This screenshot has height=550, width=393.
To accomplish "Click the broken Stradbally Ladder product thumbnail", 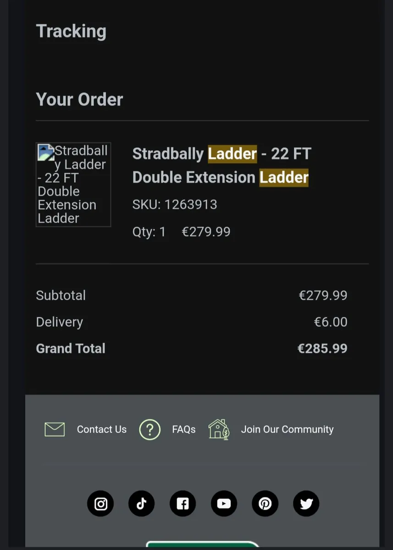I will pos(73,185).
